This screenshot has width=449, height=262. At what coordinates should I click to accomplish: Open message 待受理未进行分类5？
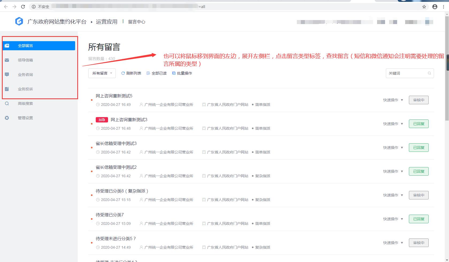coord(116,239)
